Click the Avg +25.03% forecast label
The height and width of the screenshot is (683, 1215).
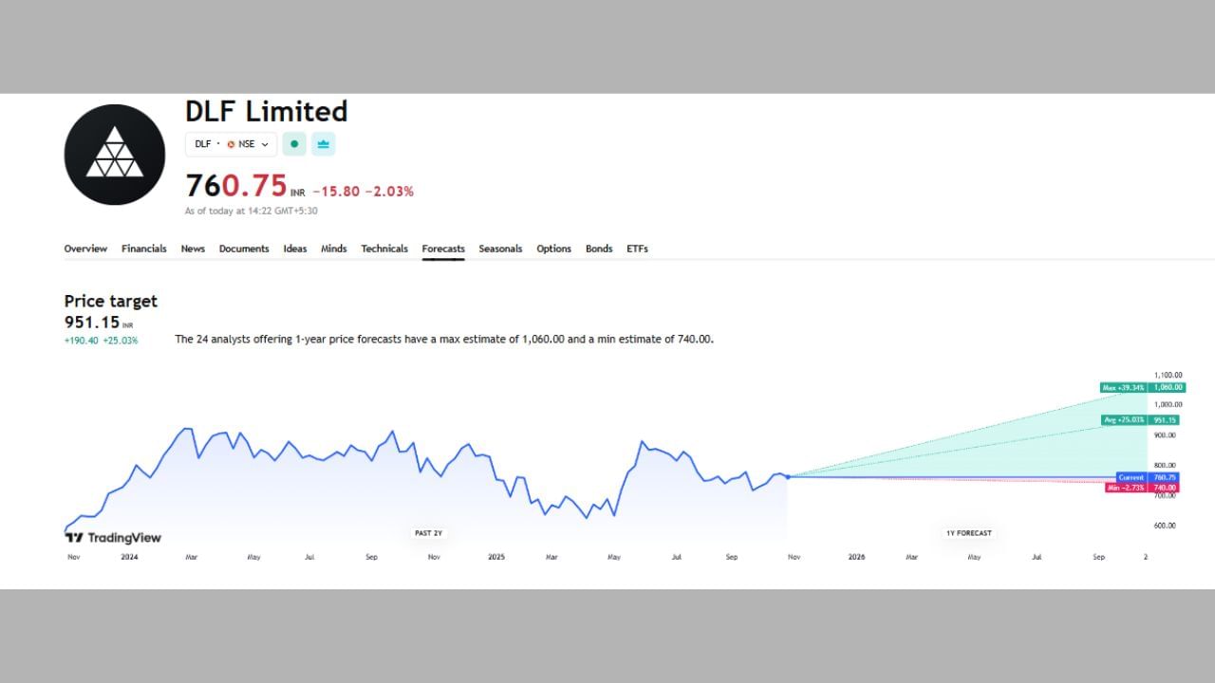click(x=1124, y=419)
